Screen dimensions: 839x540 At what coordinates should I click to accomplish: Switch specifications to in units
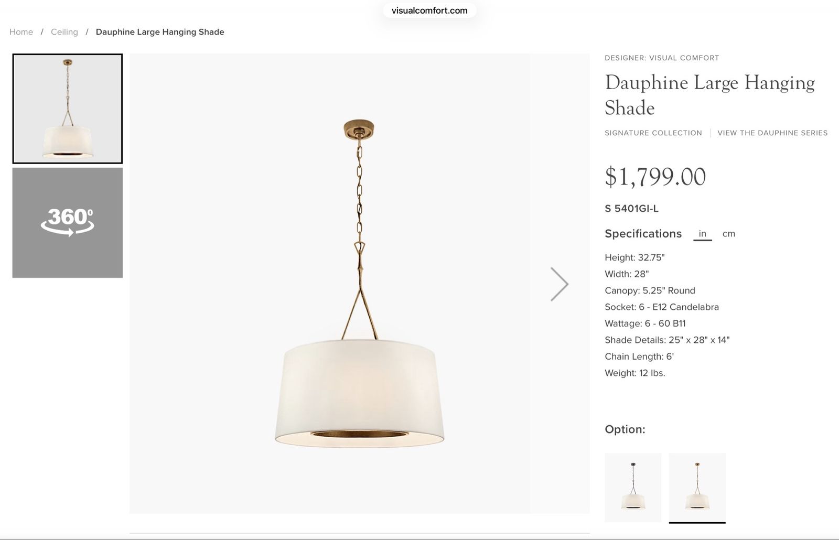point(702,234)
